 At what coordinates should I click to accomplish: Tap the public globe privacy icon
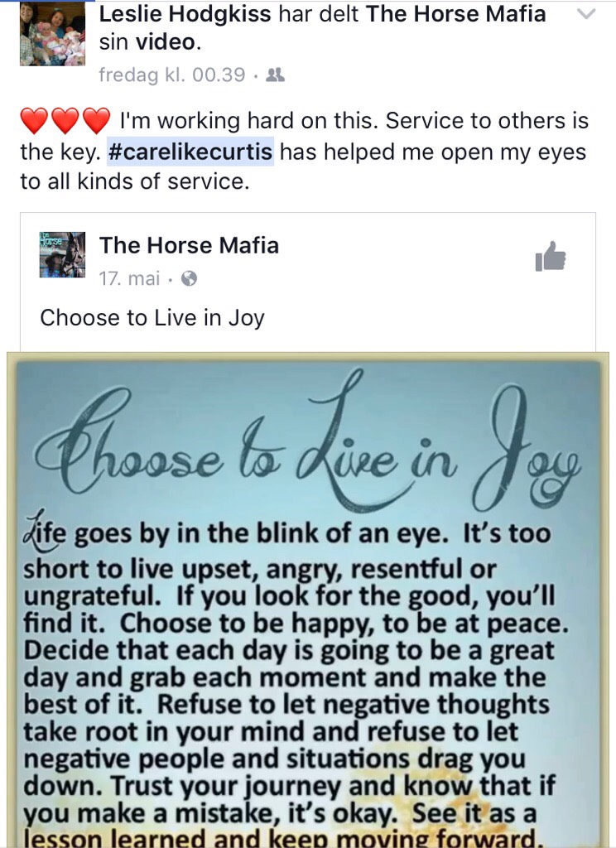189,278
